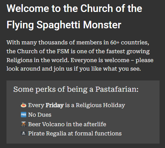Click the spaghetti plate emoji icon
165x148 pixels.
point(24,105)
